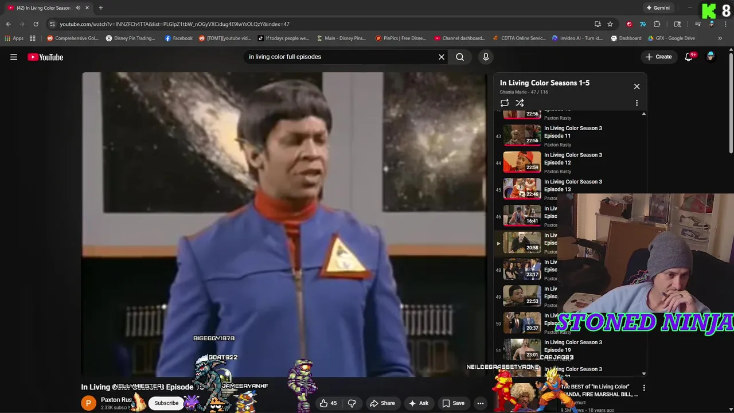Save the video to a playlist
The image size is (734, 413).
(x=453, y=403)
